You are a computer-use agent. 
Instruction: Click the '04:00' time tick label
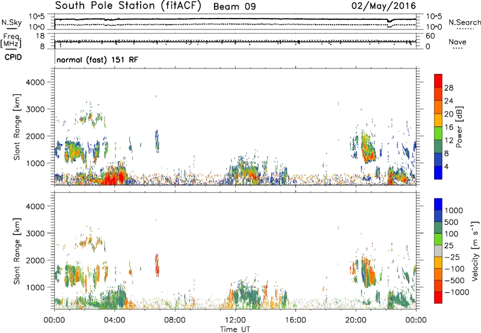(x=114, y=320)
